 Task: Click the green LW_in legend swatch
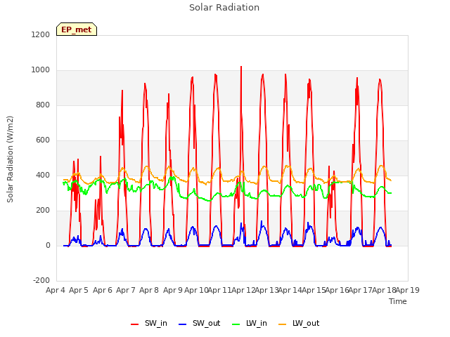point(236,324)
